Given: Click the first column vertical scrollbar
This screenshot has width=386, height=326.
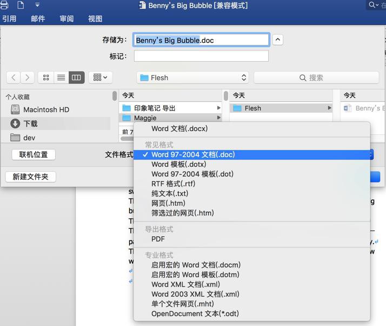Looking at the screenshot, I should (x=226, y=96).
